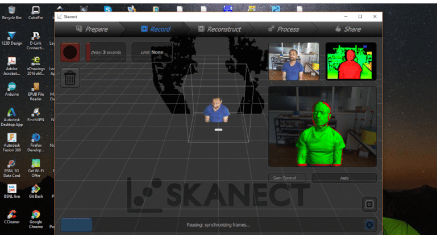Viewport: 437px width, 238px height.
Task: Open the Limit None option
Action: coord(152,52)
